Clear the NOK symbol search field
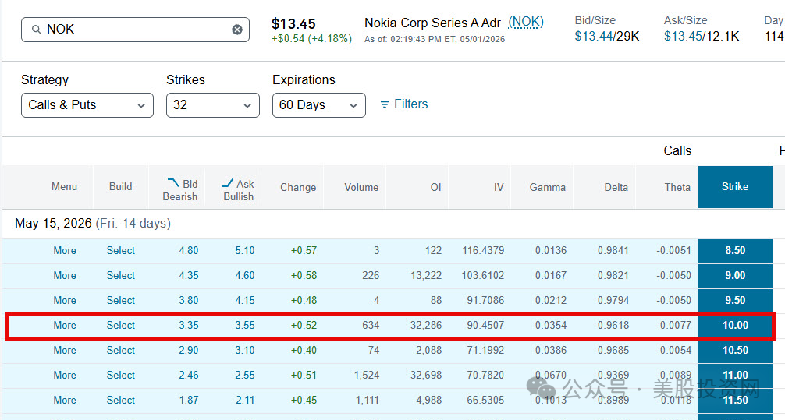This screenshot has height=420, width=785. (237, 30)
